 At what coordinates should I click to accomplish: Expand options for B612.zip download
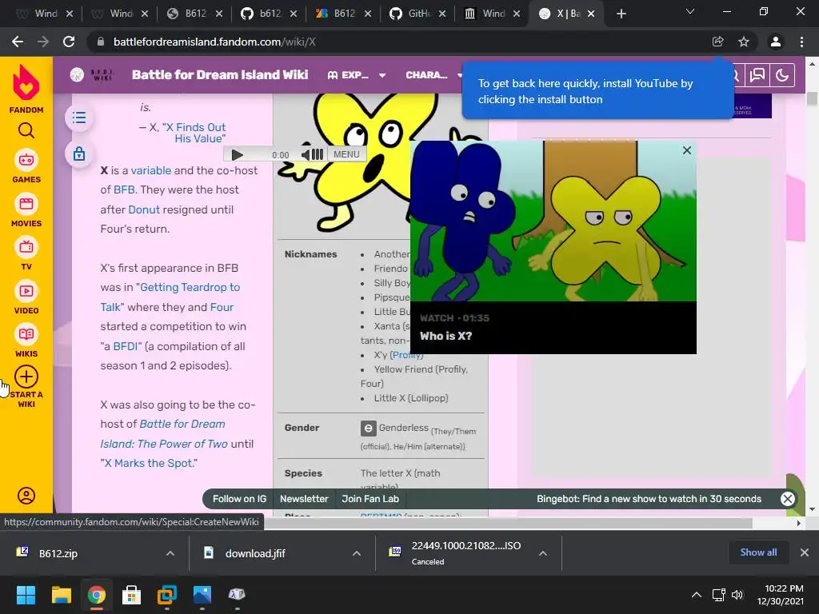coord(170,553)
